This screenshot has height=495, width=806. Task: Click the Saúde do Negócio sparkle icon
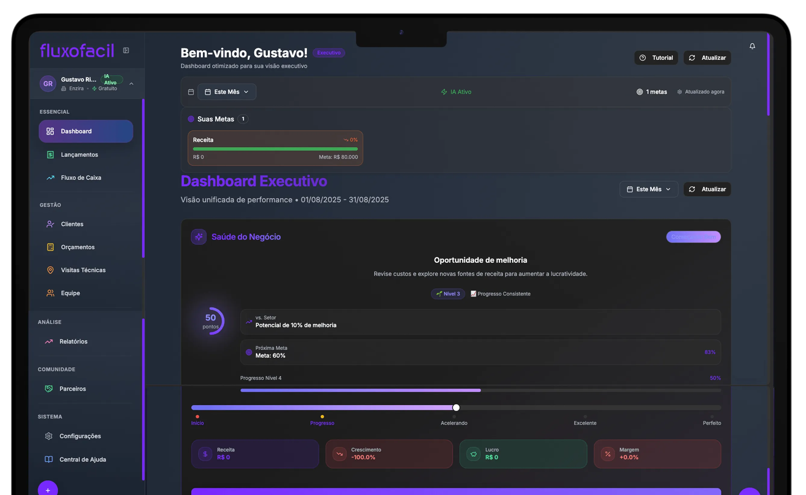(198, 237)
